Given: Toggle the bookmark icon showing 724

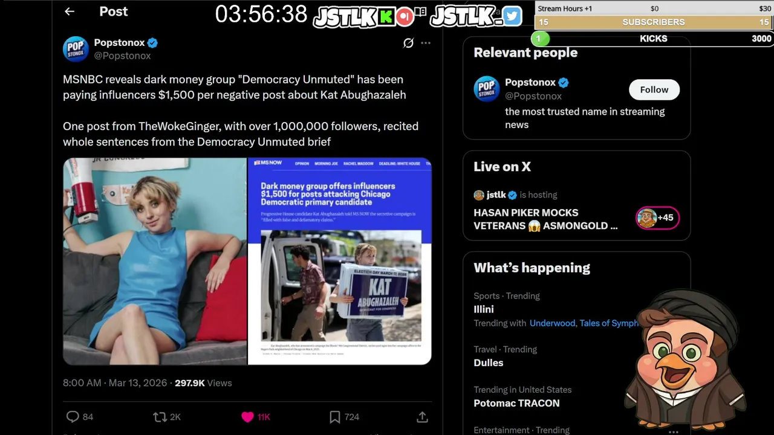Looking at the screenshot, I should click(335, 417).
